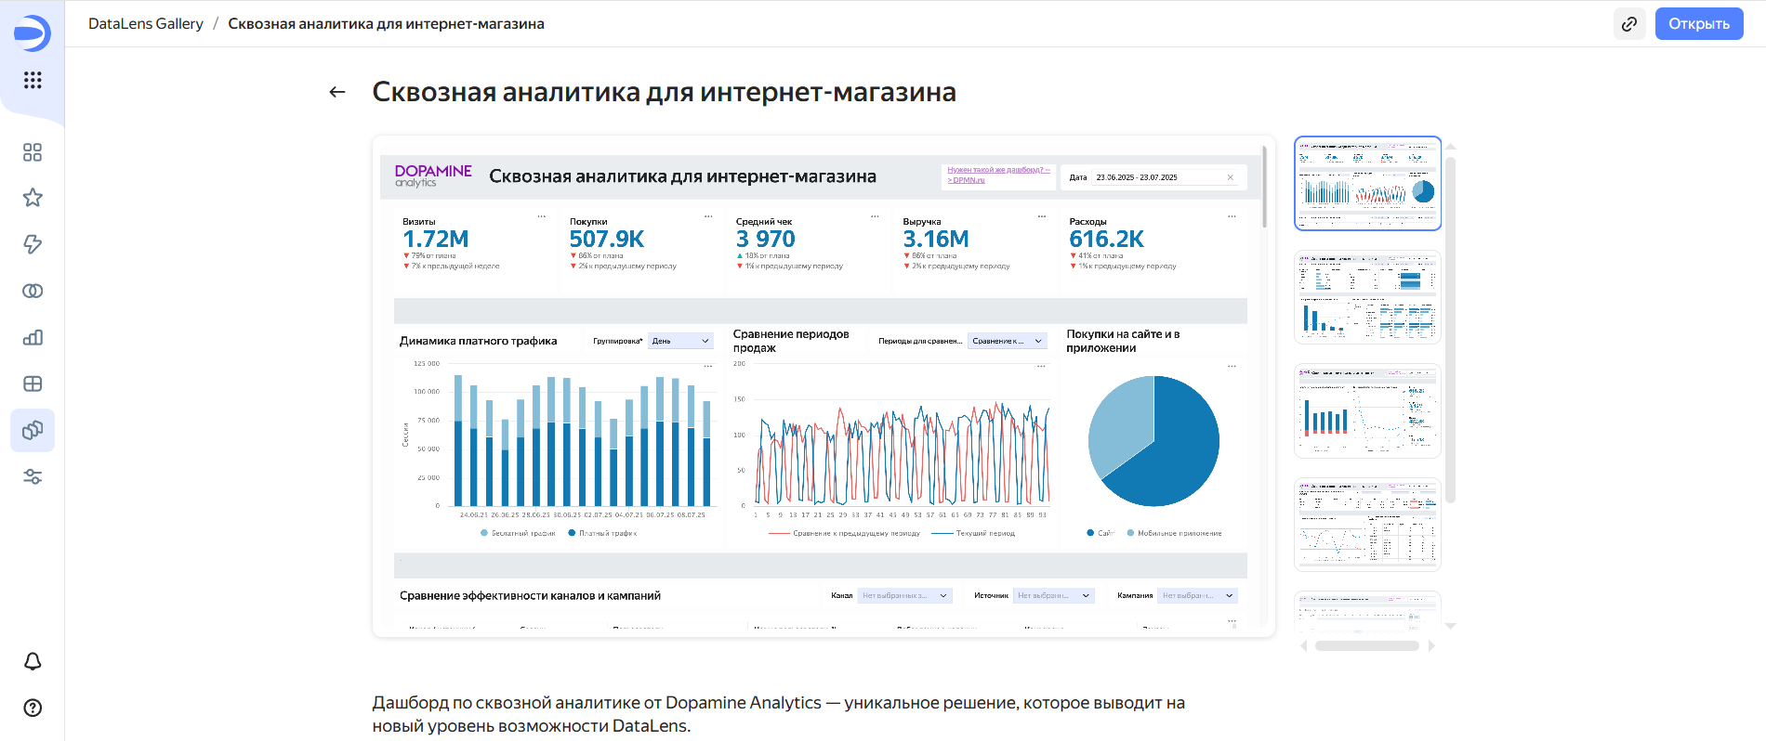1766x741 pixels.
Task: Open Datasets overlapping circles icon
Action: tap(33, 291)
